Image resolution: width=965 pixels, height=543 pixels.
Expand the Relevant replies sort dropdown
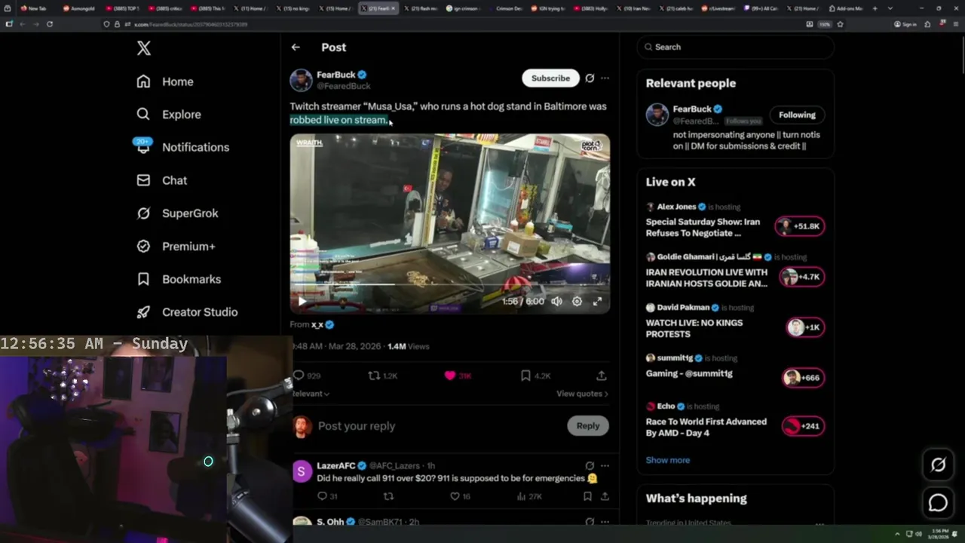tap(310, 394)
